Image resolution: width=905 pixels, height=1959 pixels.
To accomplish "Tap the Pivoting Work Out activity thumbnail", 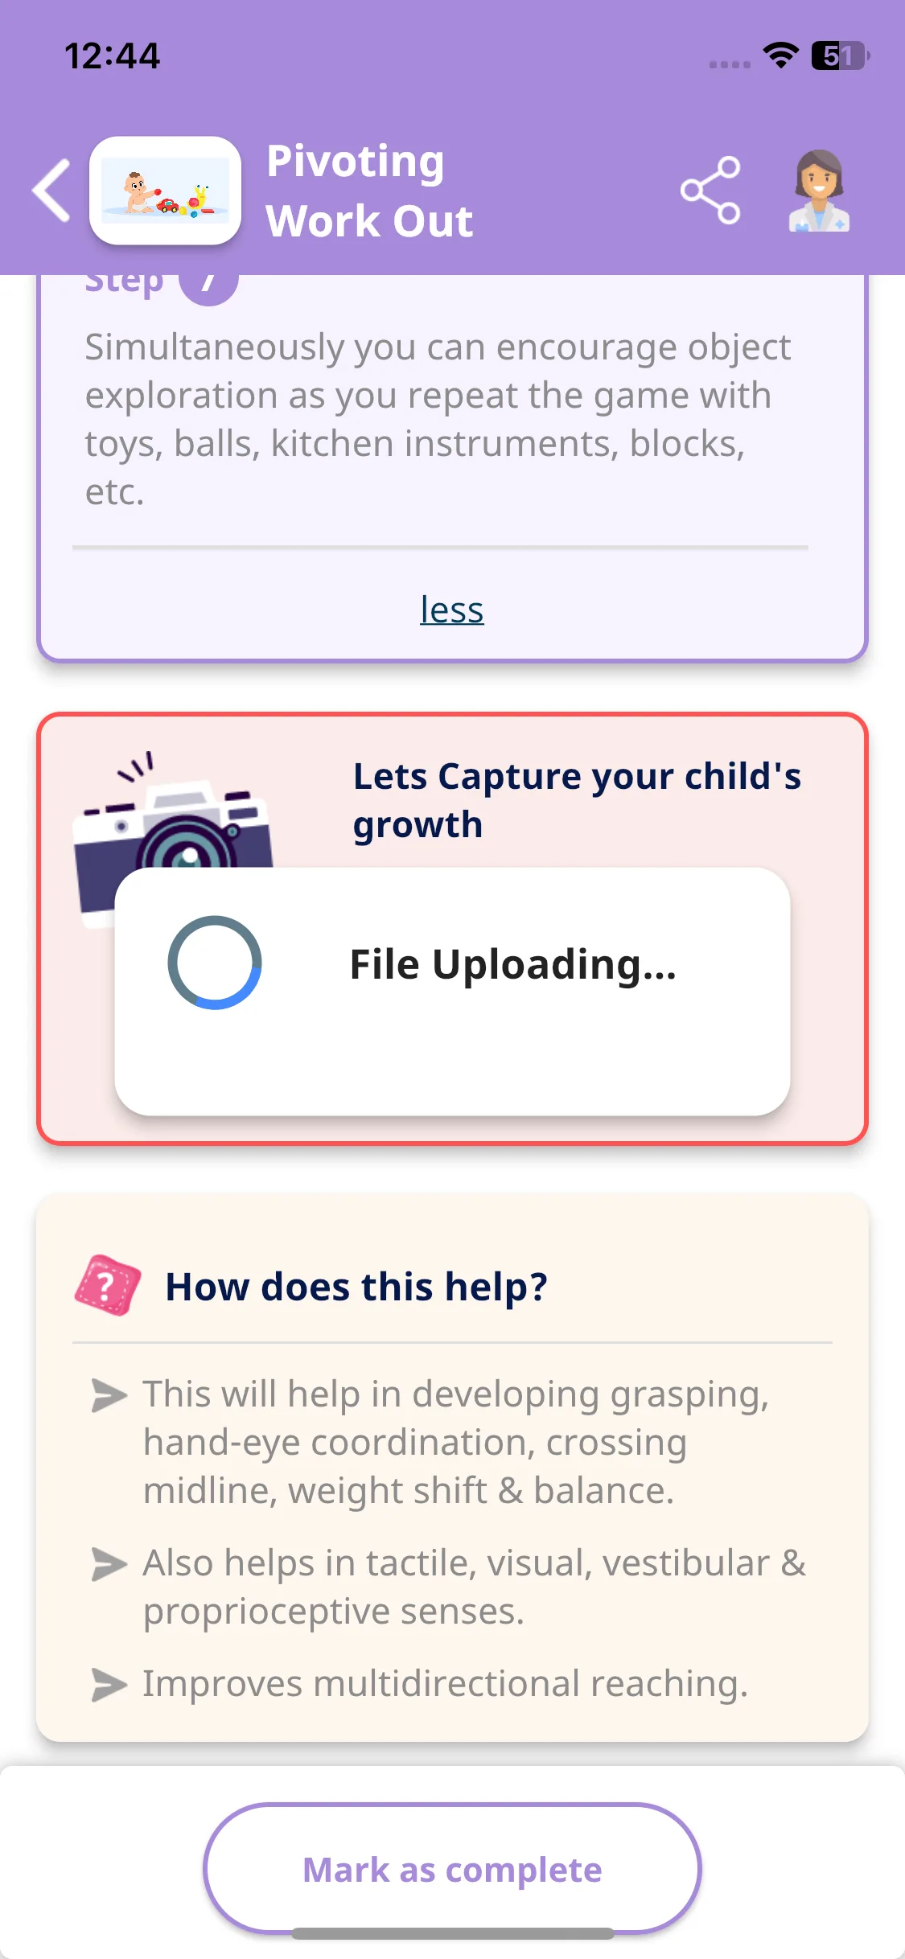I will point(166,191).
